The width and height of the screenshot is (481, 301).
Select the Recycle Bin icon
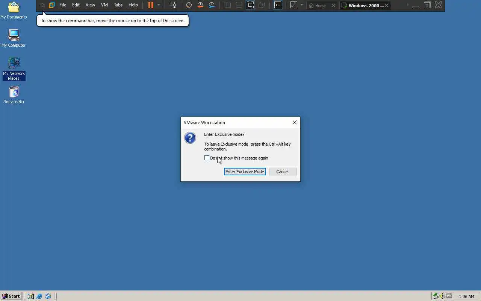click(x=14, y=95)
